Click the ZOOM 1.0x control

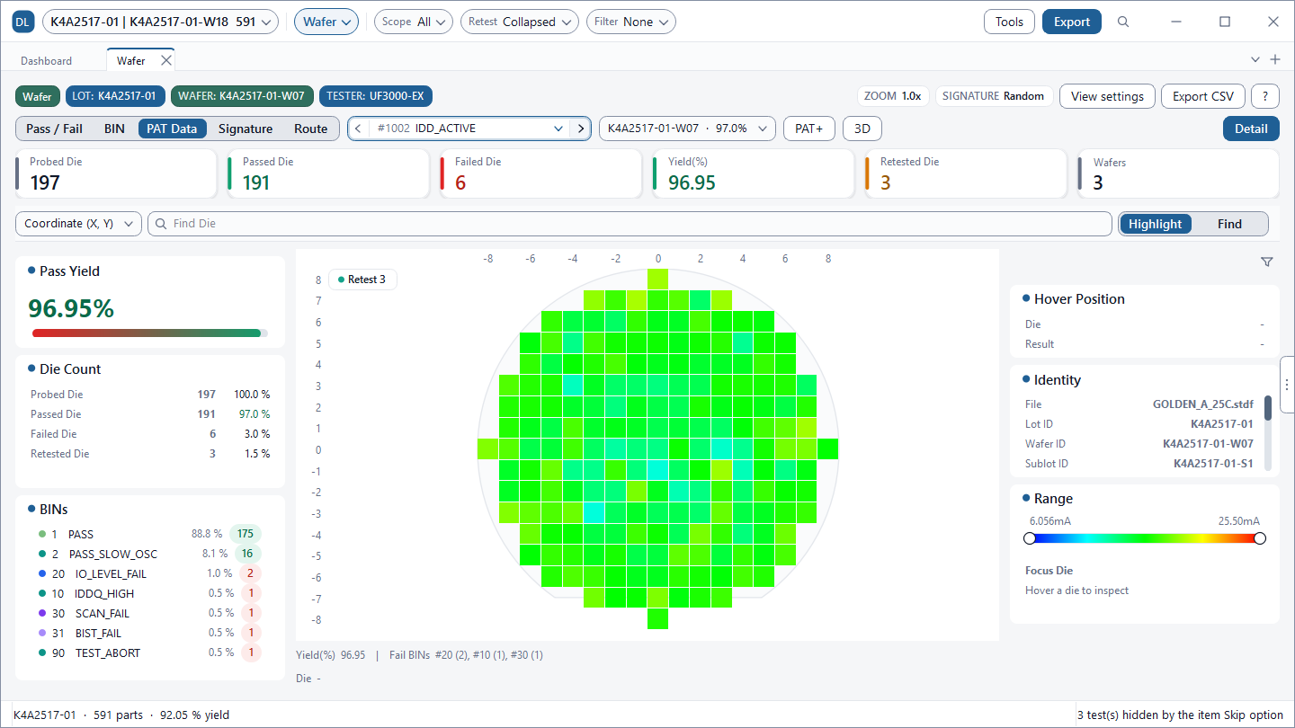click(892, 96)
